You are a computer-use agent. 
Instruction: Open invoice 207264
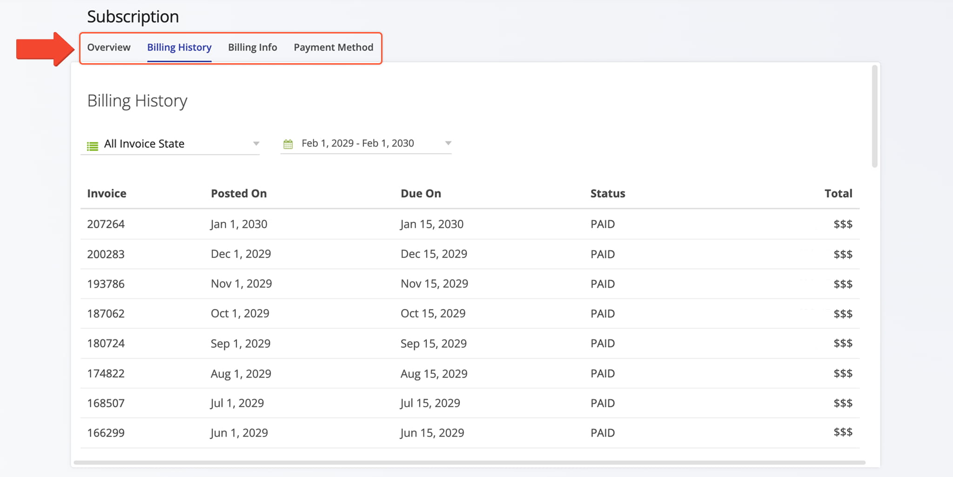pos(106,224)
